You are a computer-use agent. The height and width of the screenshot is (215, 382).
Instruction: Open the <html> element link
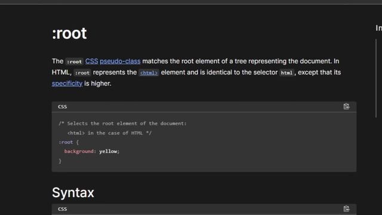click(149, 73)
